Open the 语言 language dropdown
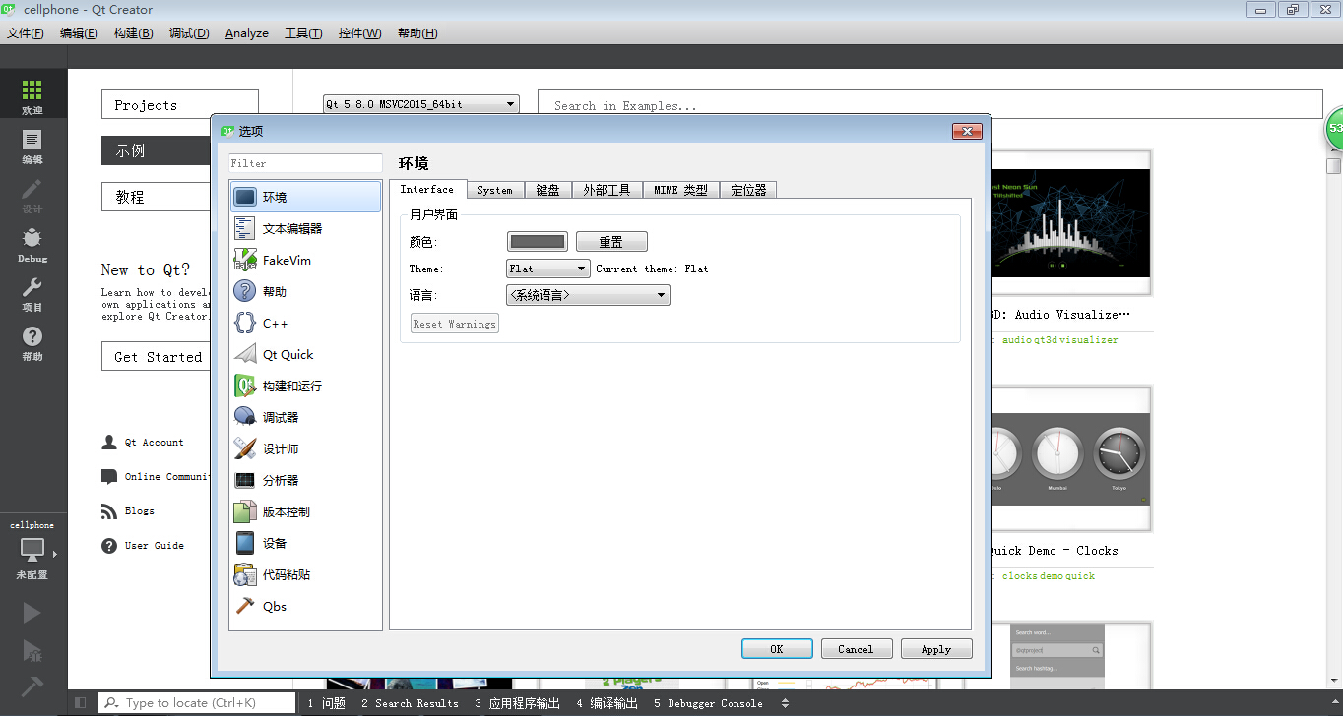1343x716 pixels. pyautogui.click(x=588, y=295)
